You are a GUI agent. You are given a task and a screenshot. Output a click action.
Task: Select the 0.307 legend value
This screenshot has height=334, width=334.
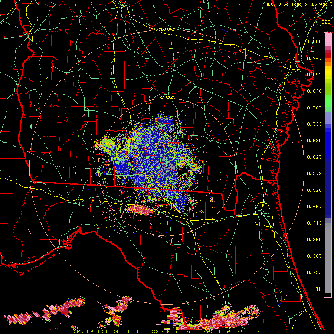coord(314,256)
